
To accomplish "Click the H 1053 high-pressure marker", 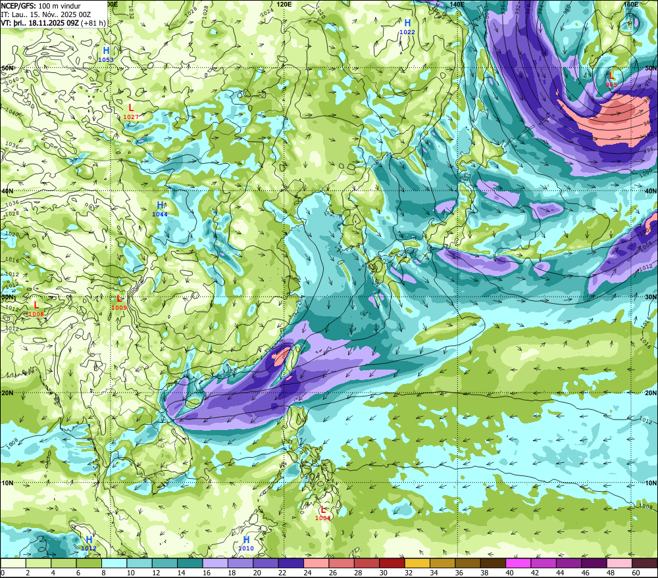I will pos(106,55).
